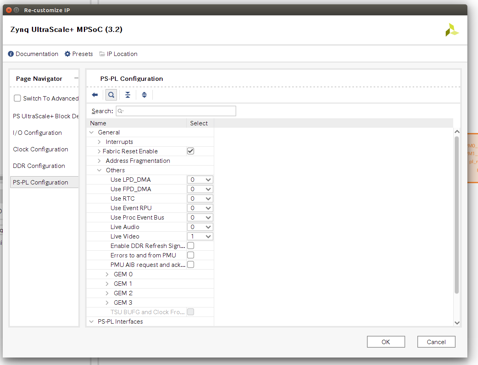The image size is (478, 365).
Task: Open Use Event RPU dropdown
Action: coord(200,208)
